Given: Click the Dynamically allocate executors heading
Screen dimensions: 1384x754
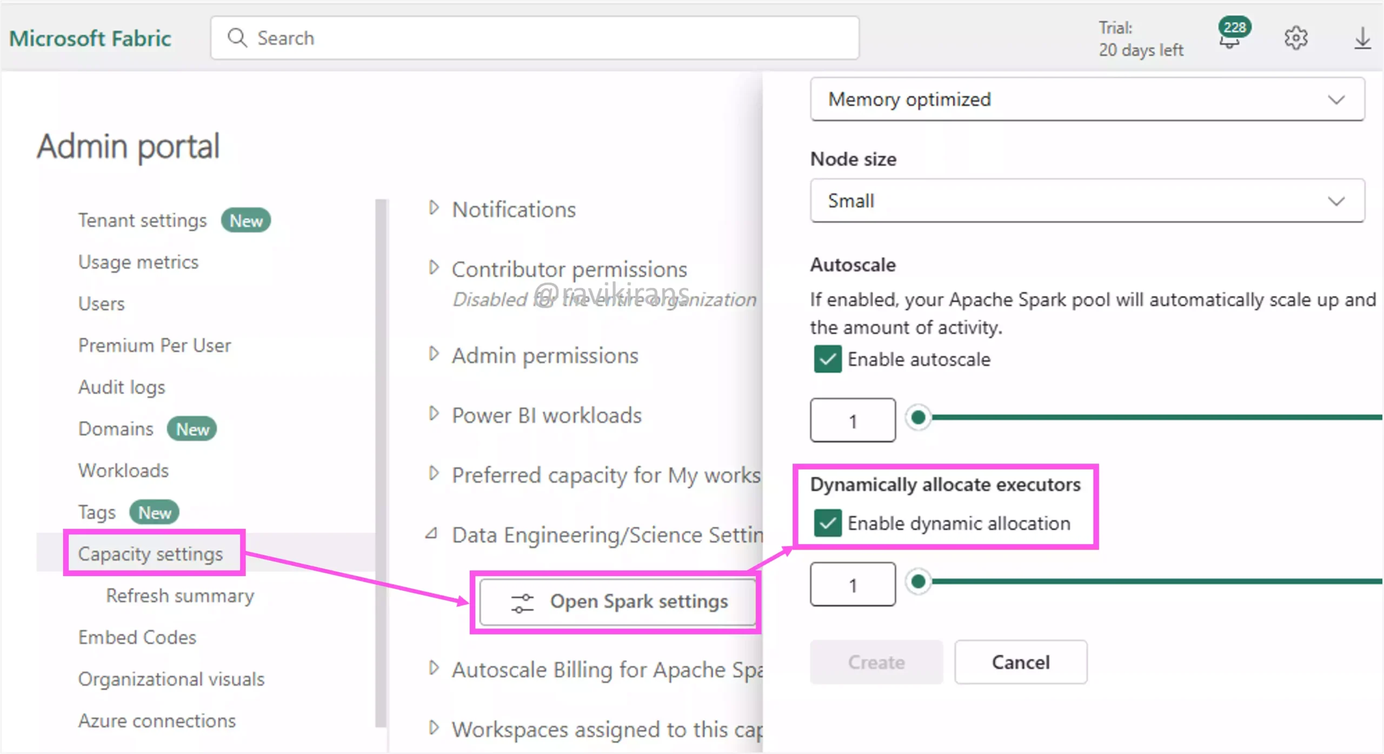Looking at the screenshot, I should tap(945, 484).
